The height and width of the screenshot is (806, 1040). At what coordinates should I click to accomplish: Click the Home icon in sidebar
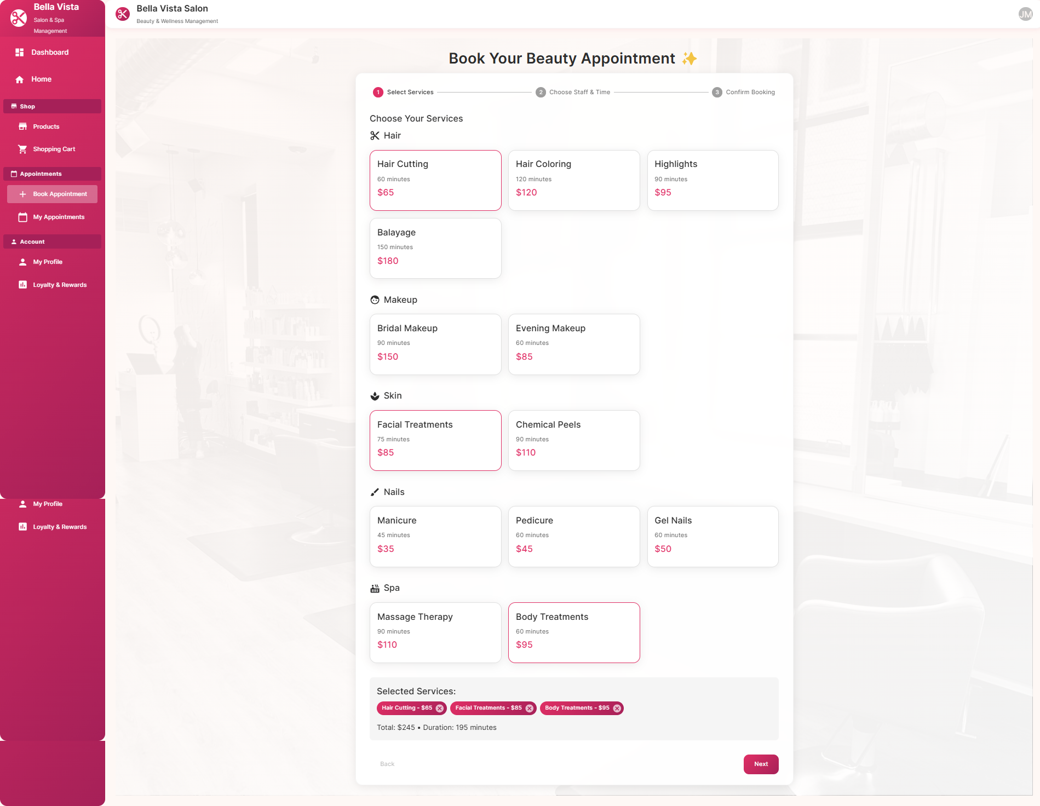[x=20, y=79]
